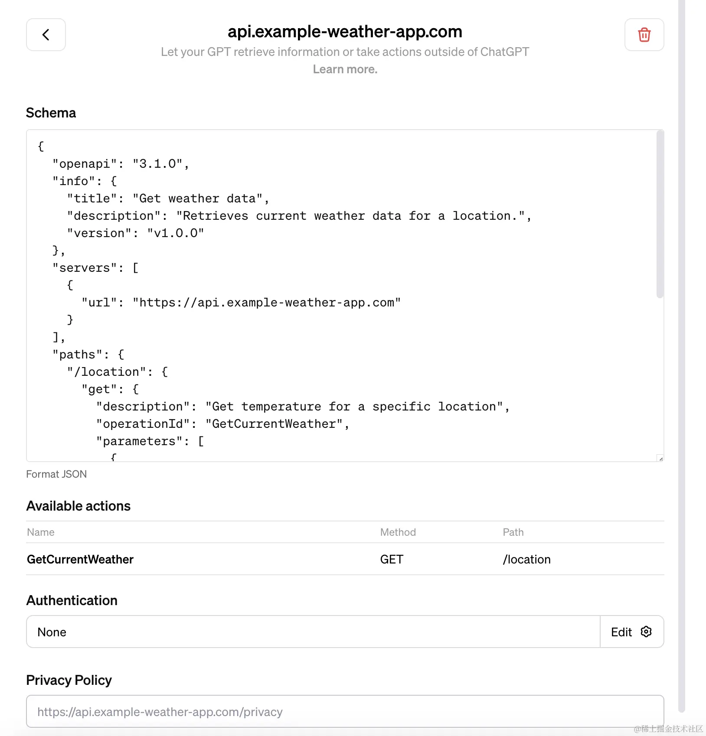Click the "get": { schema line
Viewport: 706px width, 736px height.
[x=110, y=389]
